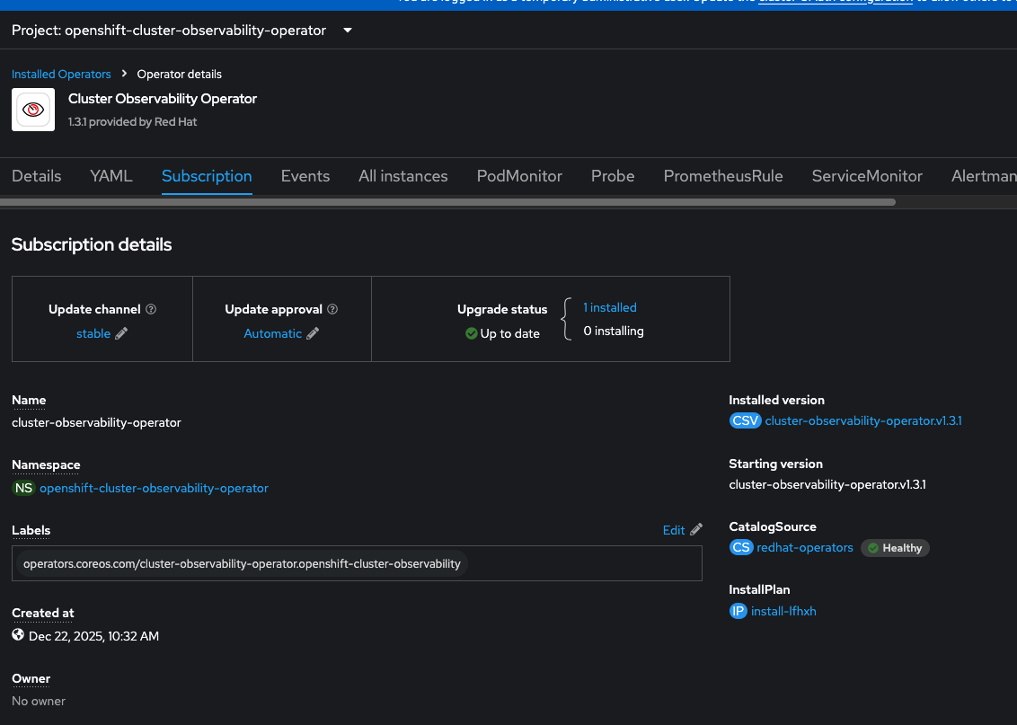Click the Dec 22, 2025 timestamp
This screenshot has width=1017, height=725.
(93, 636)
